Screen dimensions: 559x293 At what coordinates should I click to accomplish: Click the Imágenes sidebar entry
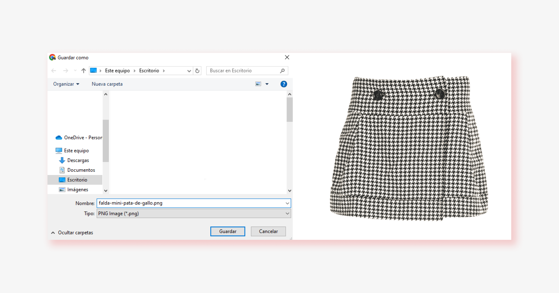pyautogui.click(x=78, y=190)
